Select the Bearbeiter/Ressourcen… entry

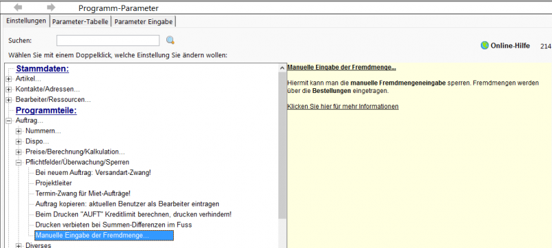coord(53,100)
